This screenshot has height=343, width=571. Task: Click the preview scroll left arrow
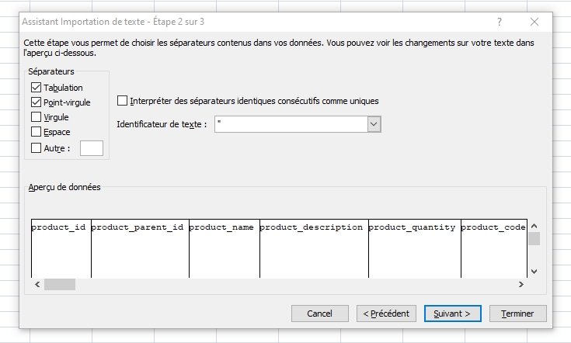click(x=37, y=285)
